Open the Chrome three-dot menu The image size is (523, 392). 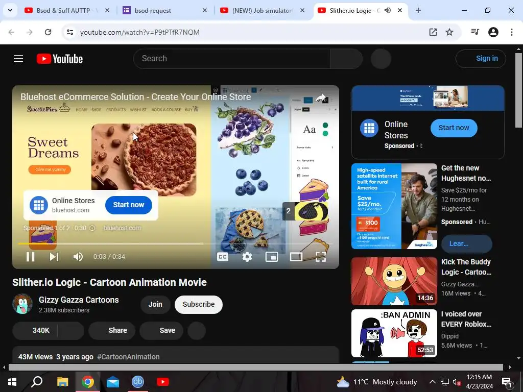512,32
